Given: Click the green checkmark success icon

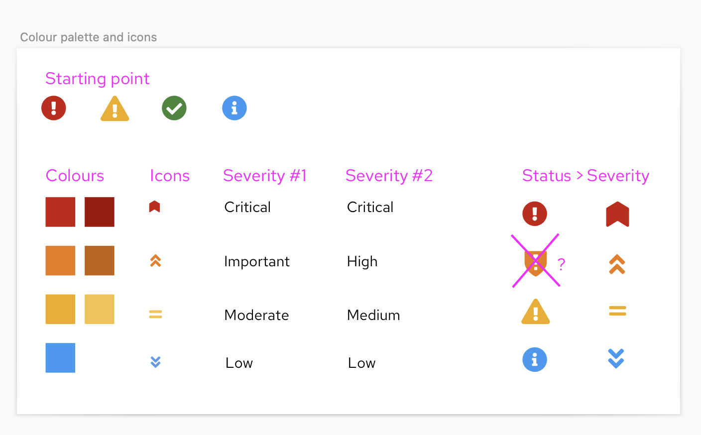Looking at the screenshot, I should (174, 108).
